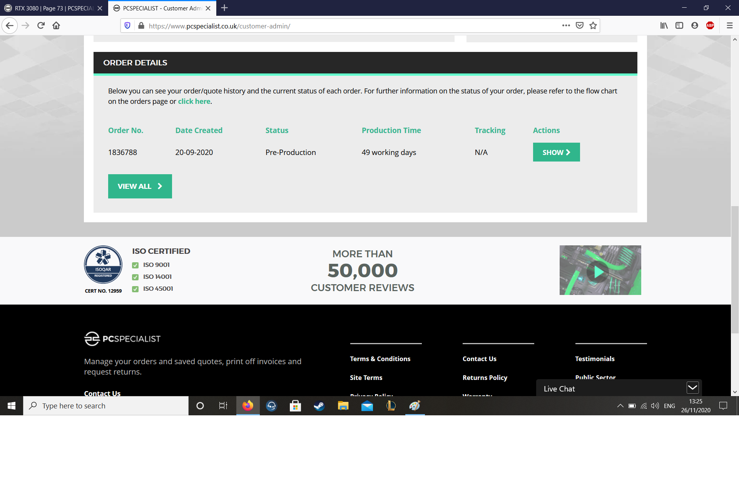Click the page vertical scrollbar thumb

(x=735, y=269)
